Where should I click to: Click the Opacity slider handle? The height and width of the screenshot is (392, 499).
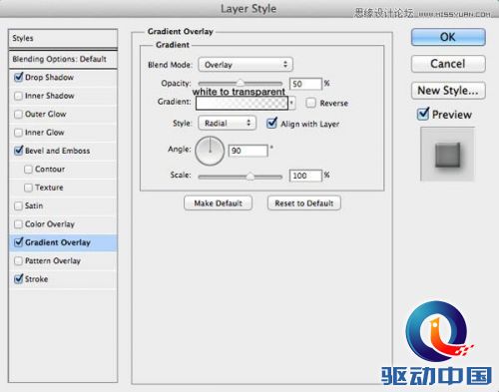click(241, 83)
